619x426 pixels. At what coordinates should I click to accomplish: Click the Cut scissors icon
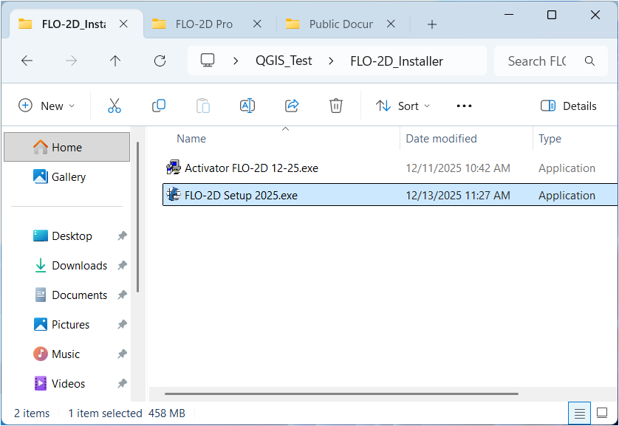[x=114, y=106]
